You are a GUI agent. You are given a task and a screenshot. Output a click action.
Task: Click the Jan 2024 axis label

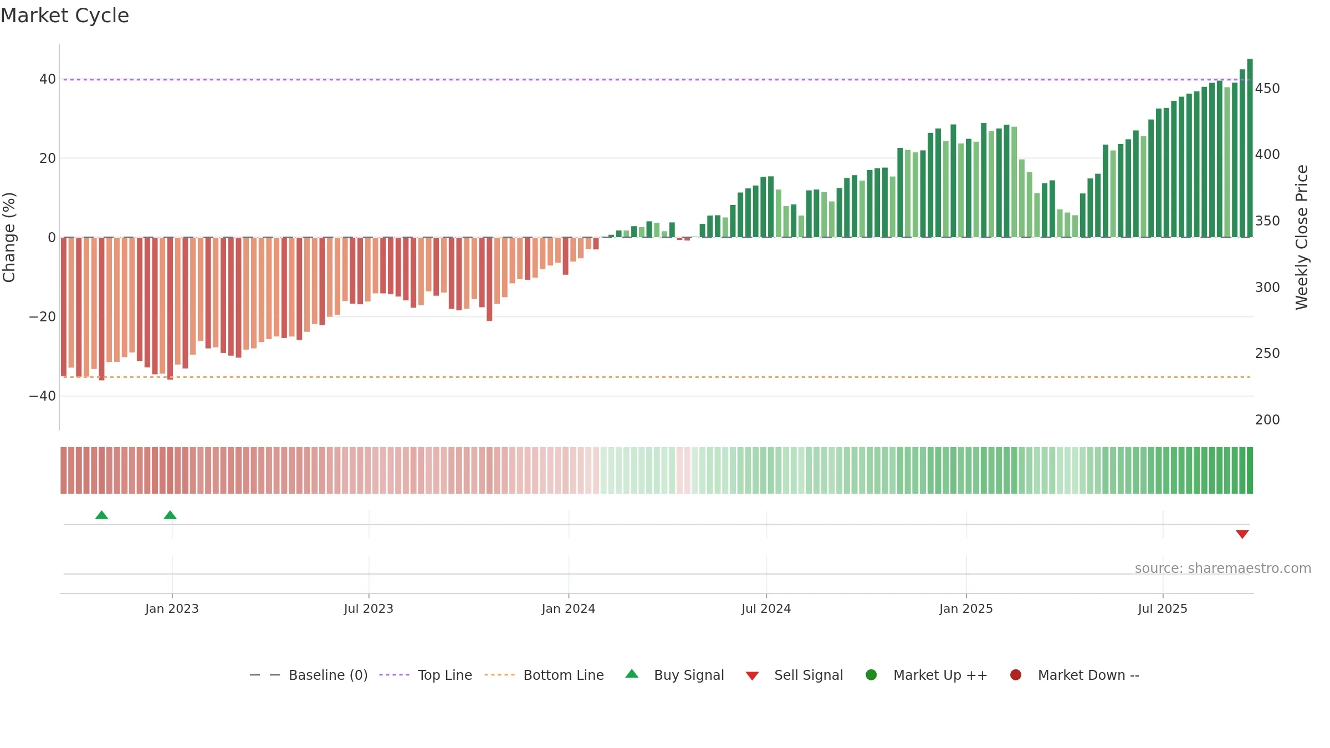(x=569, y=608)
